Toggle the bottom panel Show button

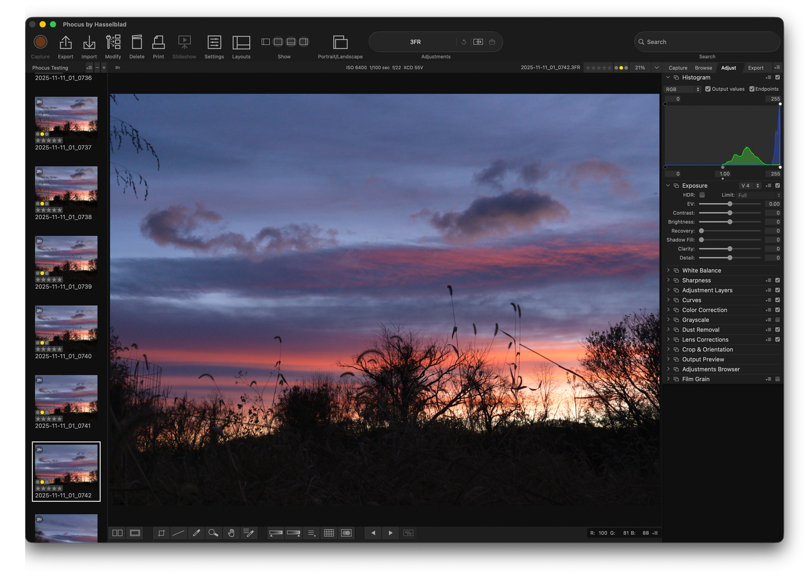pos(291,42)
